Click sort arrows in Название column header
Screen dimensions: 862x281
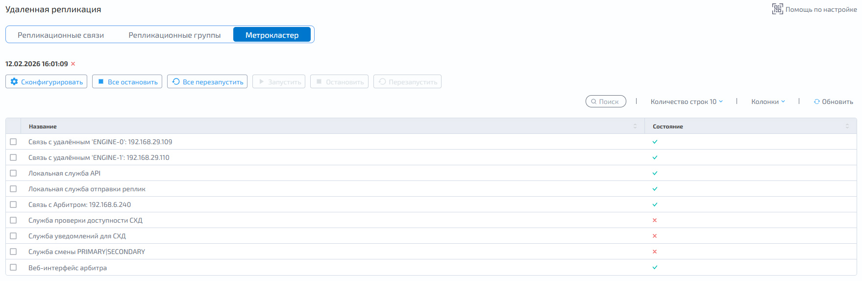coord(635,126)
